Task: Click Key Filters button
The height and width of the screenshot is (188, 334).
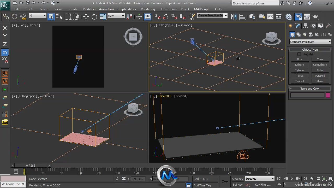Action: tap(263, 185)
